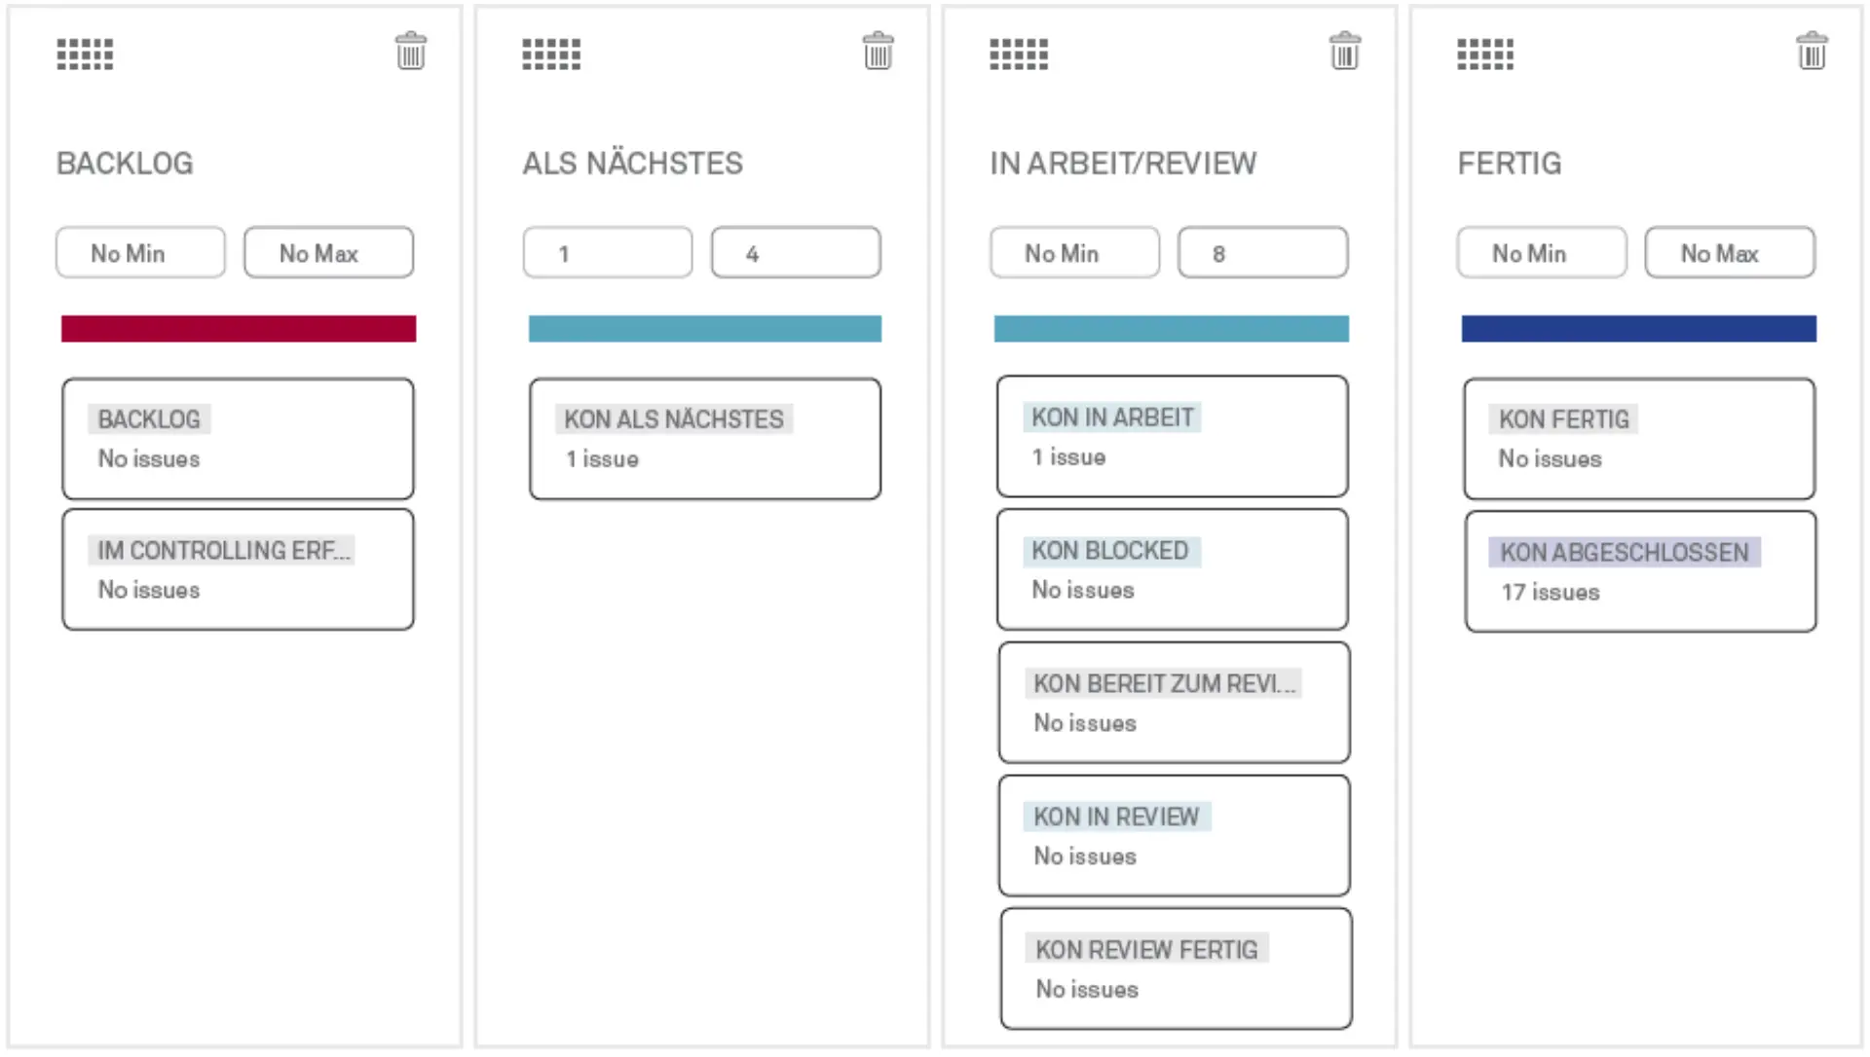Select the red color bar of the BACKLOG column
This screenshot has width=1870, height=1057.
[x=238, y=328]
